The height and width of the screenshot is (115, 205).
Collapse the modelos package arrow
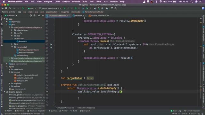(12, 39)
